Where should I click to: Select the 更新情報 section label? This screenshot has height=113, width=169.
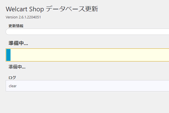pos(16,26)
